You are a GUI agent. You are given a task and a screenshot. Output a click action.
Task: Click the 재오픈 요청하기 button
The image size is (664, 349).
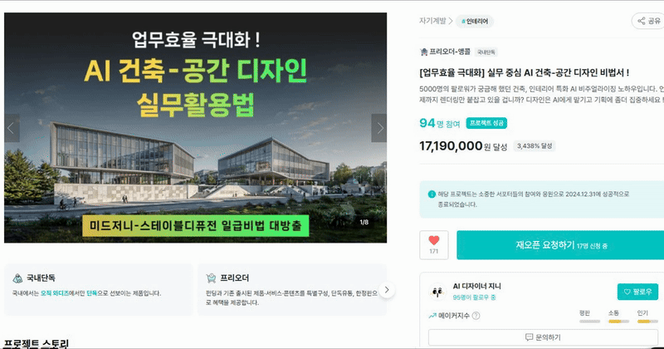click(x=560, y=245)
